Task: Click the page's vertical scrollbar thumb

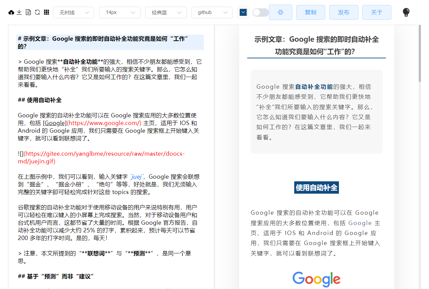Action: point(419,53)
